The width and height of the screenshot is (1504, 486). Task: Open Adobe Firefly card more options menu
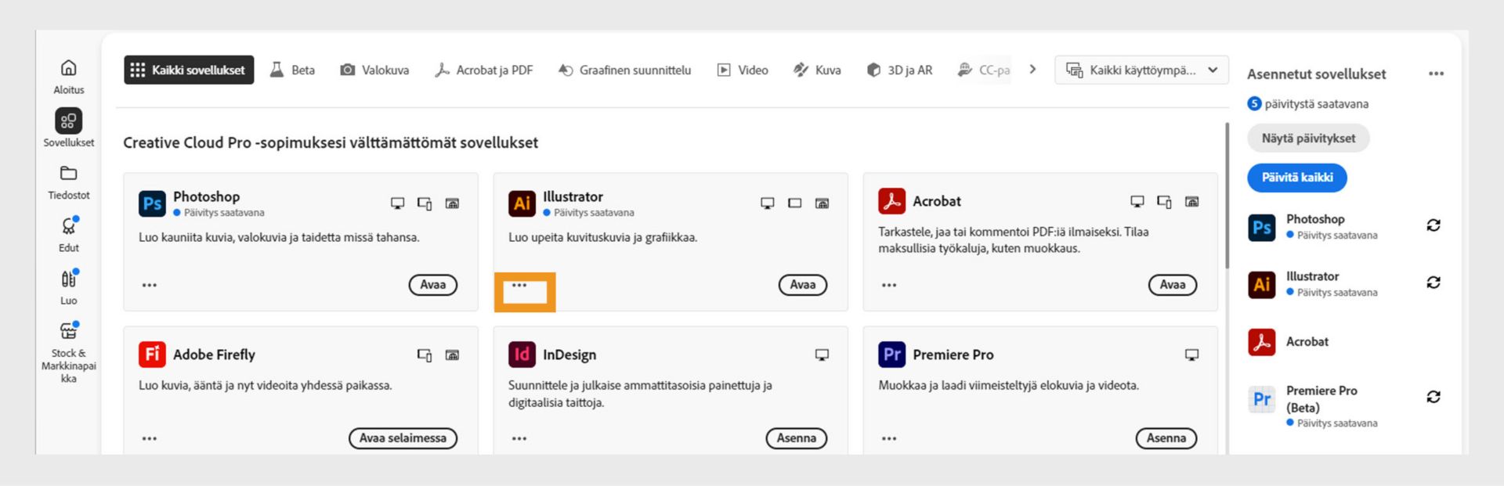coord(150,438)
